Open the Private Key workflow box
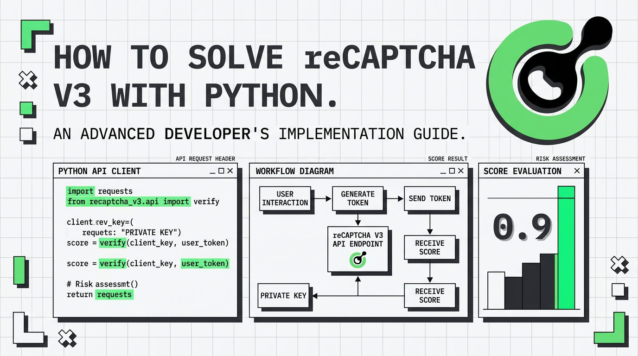The width and height of the screenshot is (638, 356). (283, 295)
